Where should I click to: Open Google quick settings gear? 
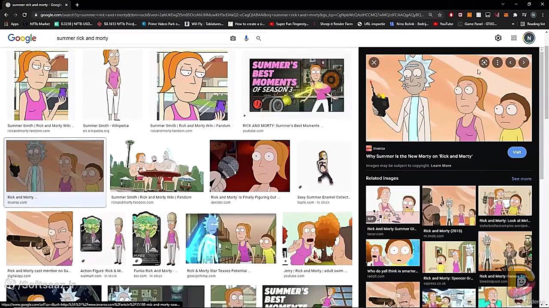point(498,38)
